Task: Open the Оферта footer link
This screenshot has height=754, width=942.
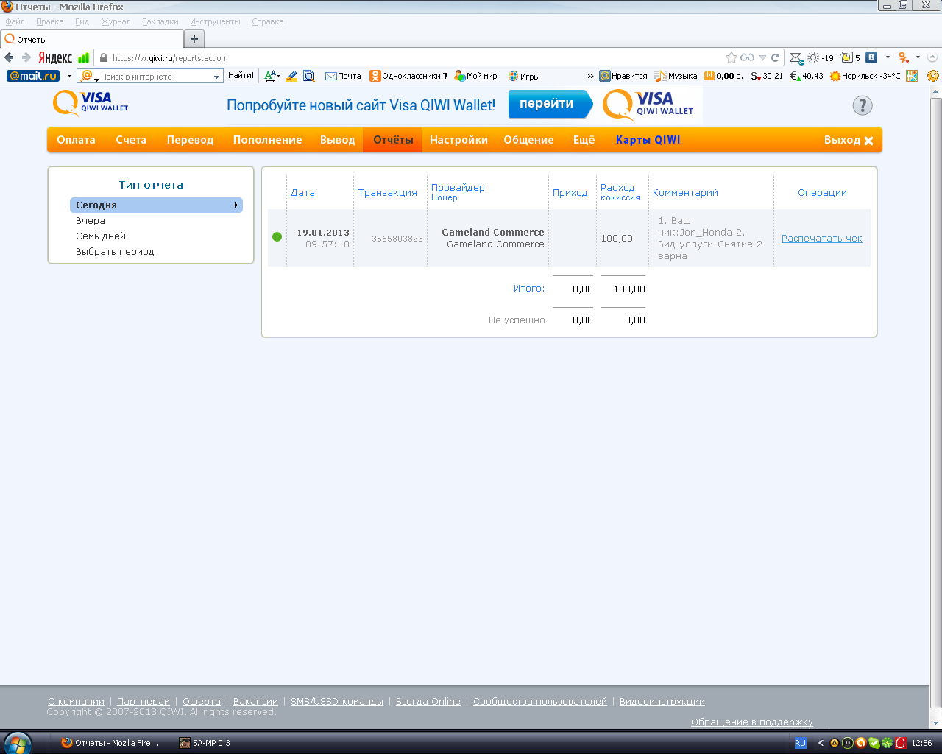Action: [x=202, y=702]
